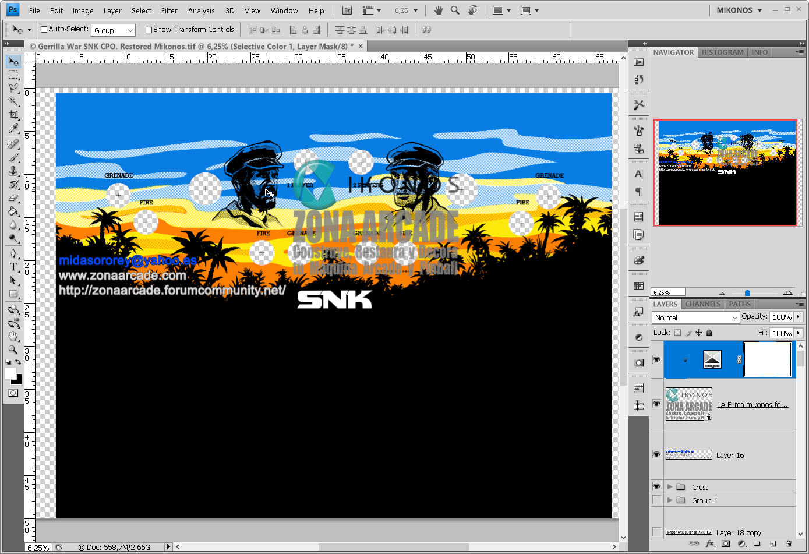The height and width of the screenshot is (554, 809).
Task: Open the Filter menu
Action: tap(169, 10)
